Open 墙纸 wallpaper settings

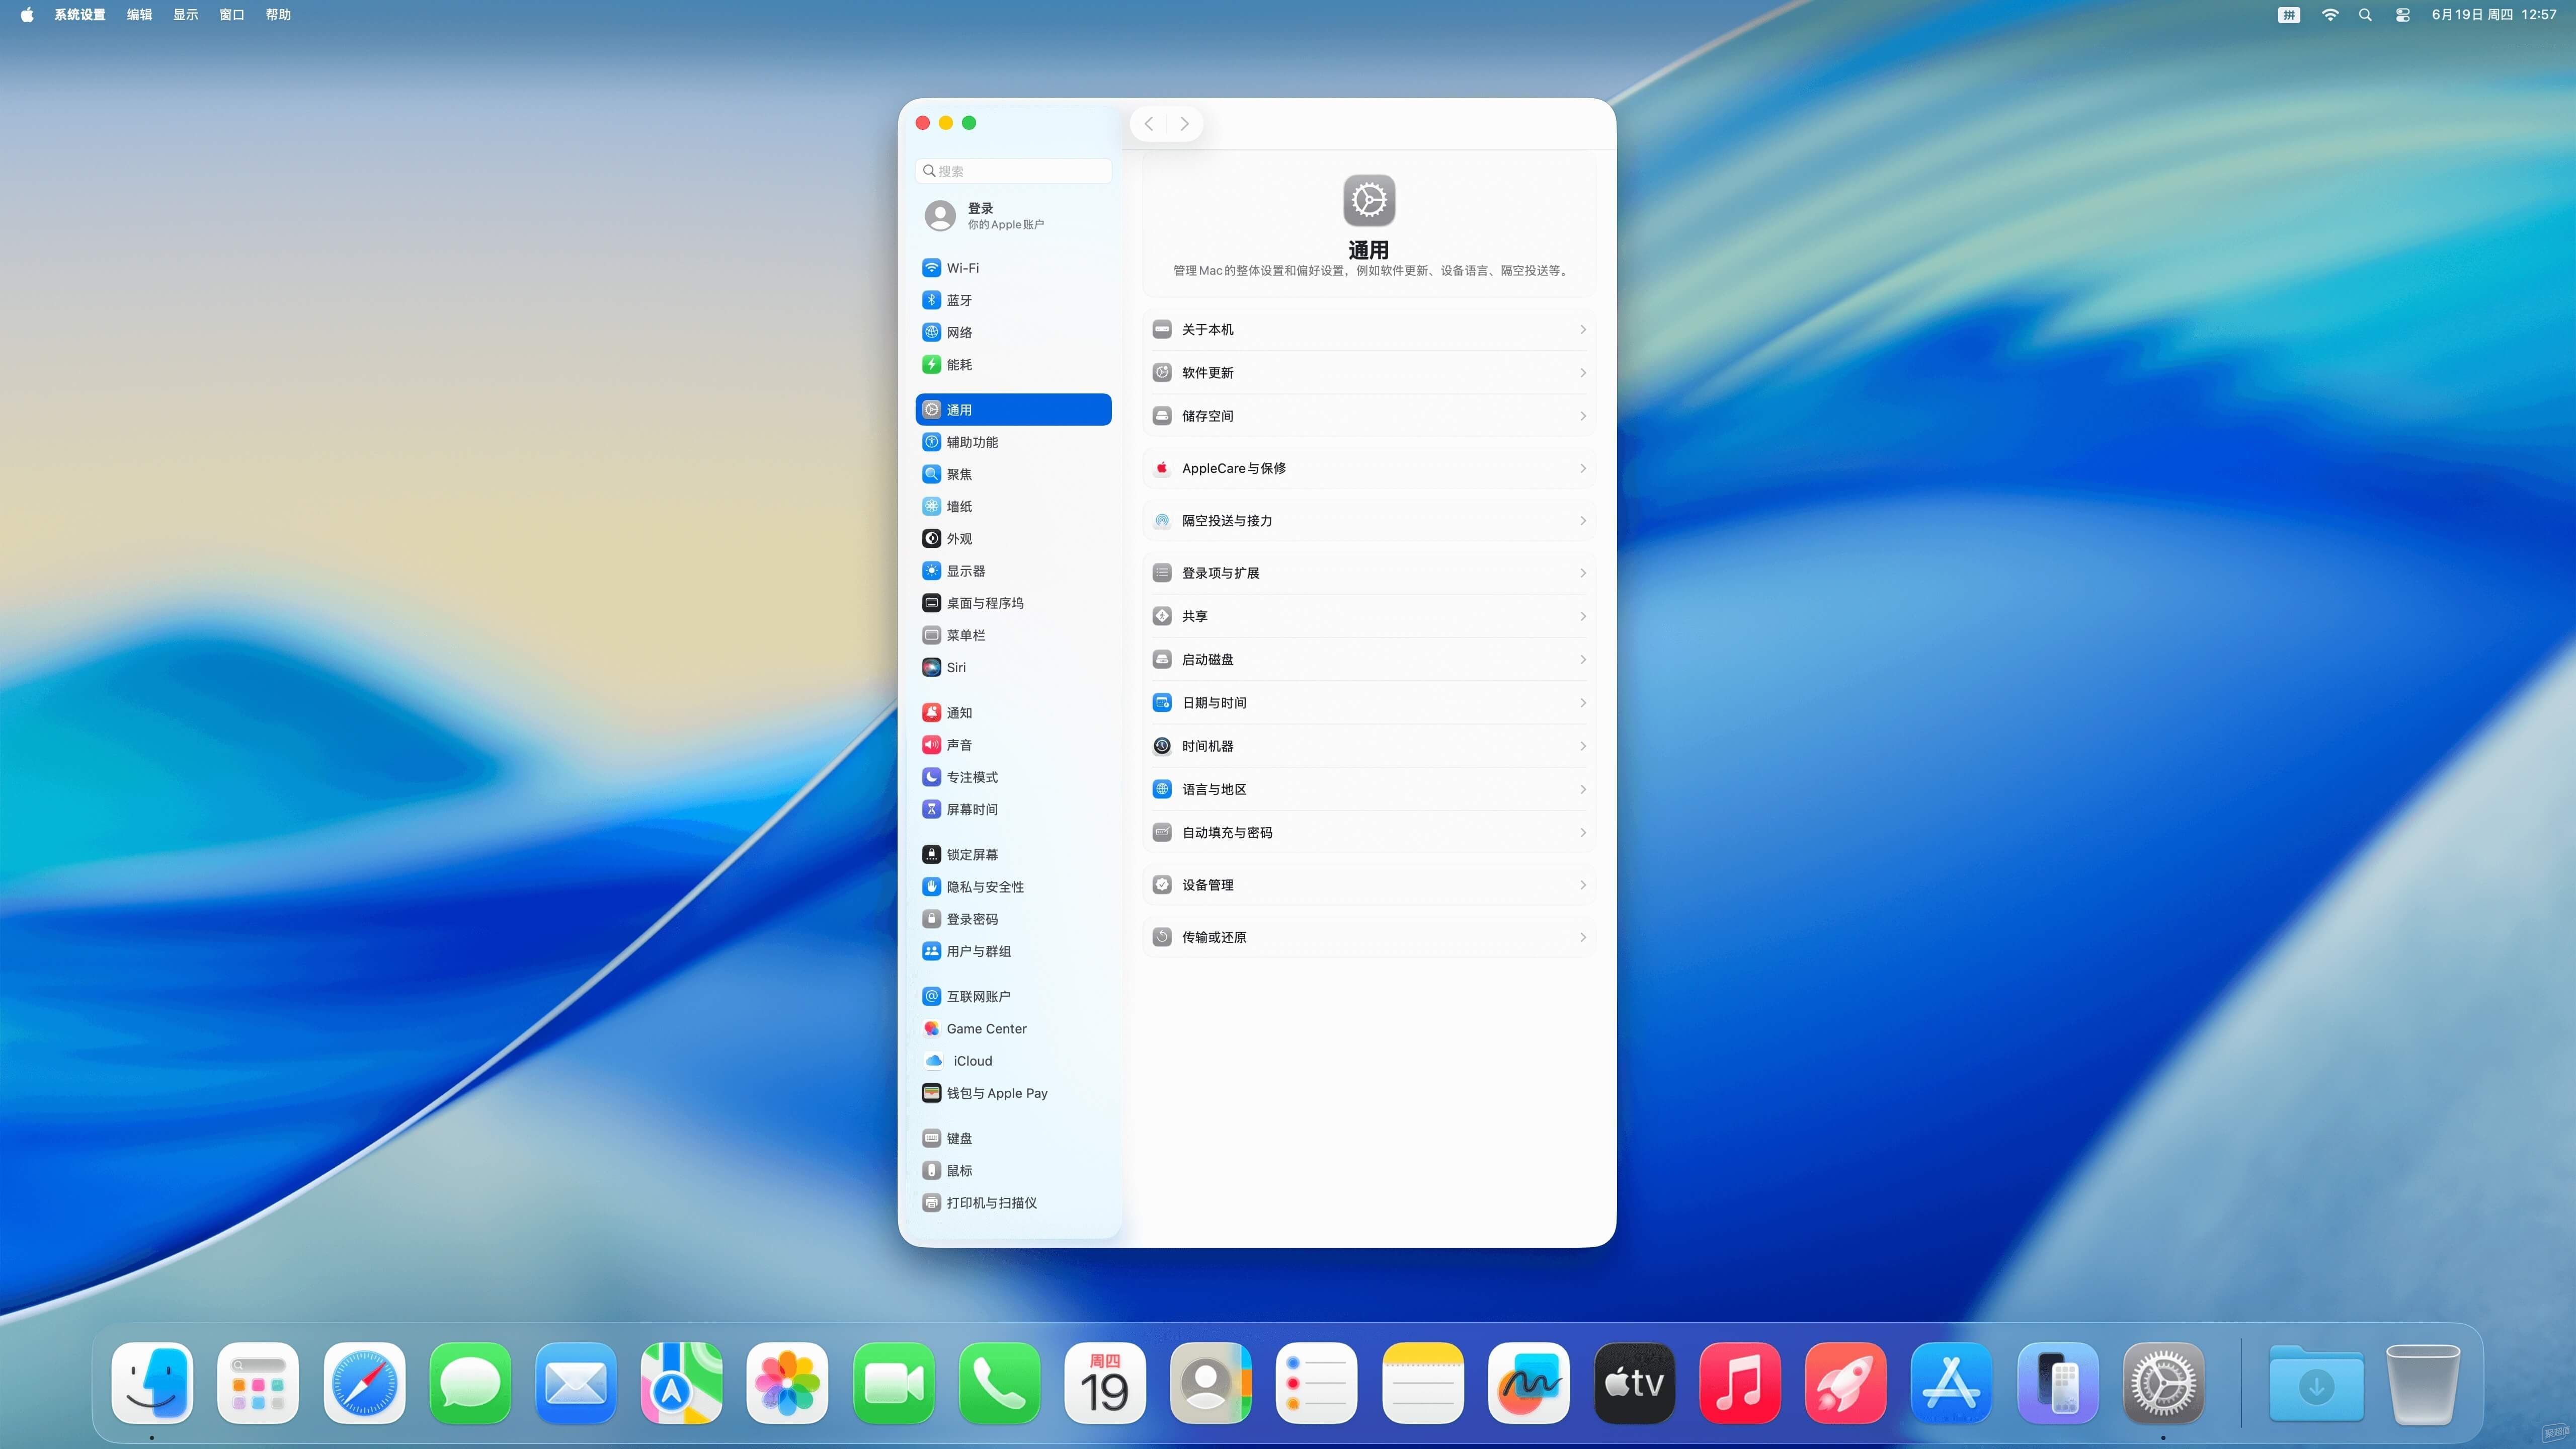1012,506
